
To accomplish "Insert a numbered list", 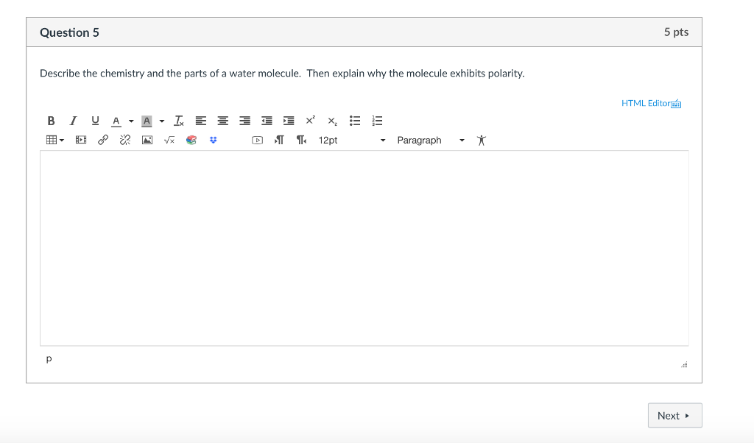I will [x=377, y=121].
